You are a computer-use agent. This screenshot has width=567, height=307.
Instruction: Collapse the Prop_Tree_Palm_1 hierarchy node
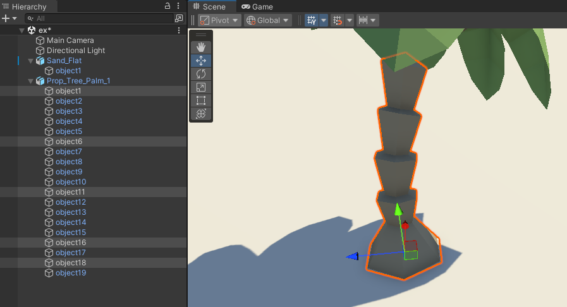(31, 81)
